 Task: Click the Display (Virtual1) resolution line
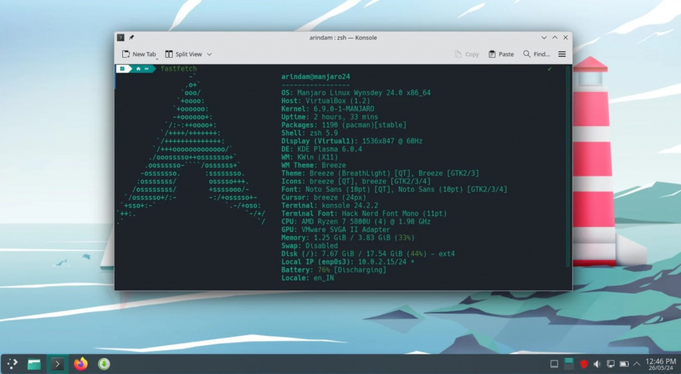tap(352, 141)
